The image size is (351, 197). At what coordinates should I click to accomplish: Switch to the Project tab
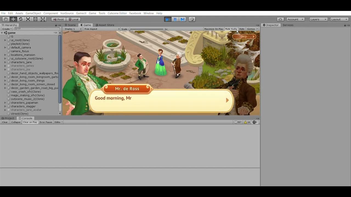(x=8, y=118)
